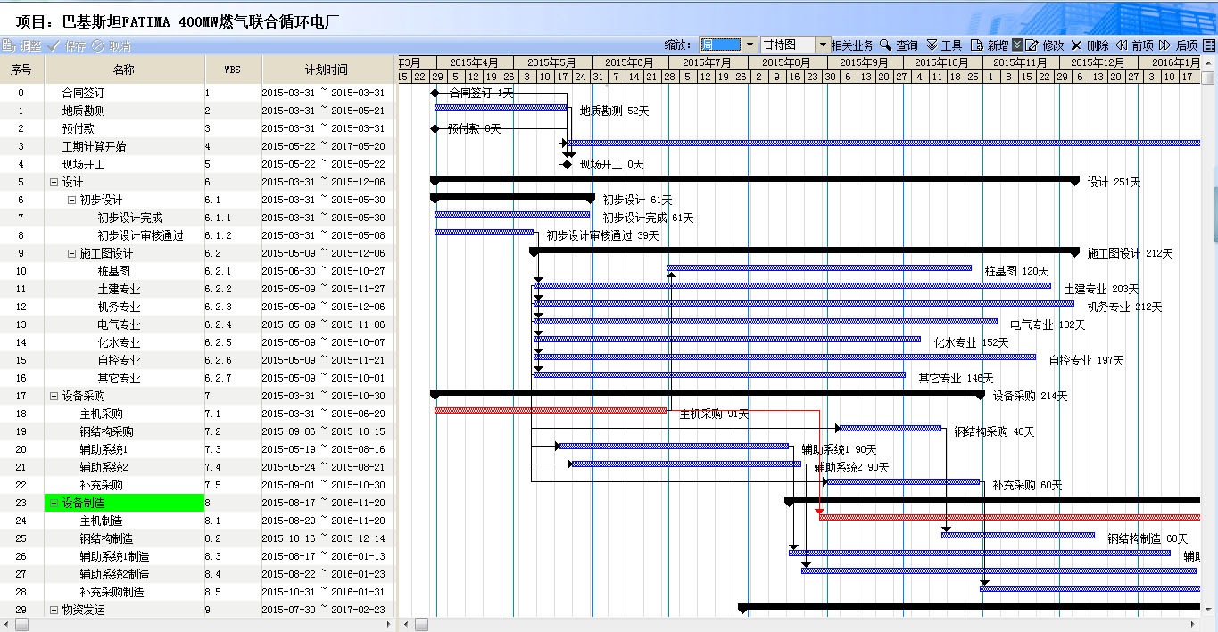Go to previous item with 前项

coord(1122,45)
